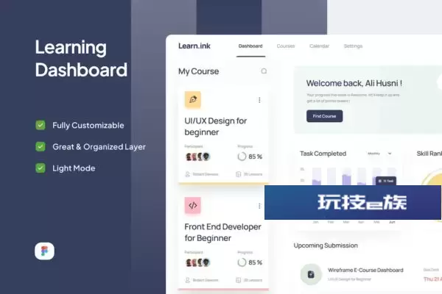
Task: Toggle the Light Mode checkmark
Action: pyautogui.click(x=41, y=168)
